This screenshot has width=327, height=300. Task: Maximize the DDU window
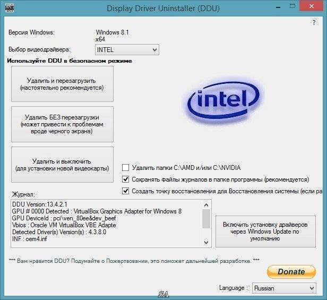click(292, 6)
